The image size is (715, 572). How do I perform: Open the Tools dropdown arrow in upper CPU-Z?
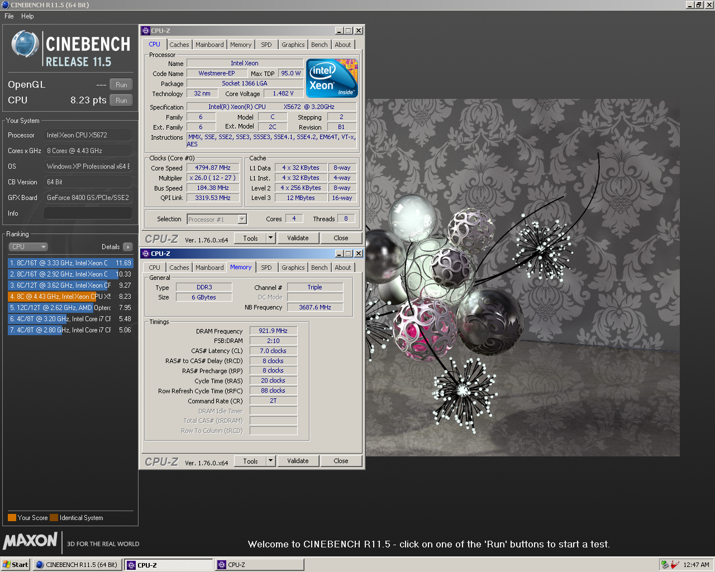click(271, 239)
